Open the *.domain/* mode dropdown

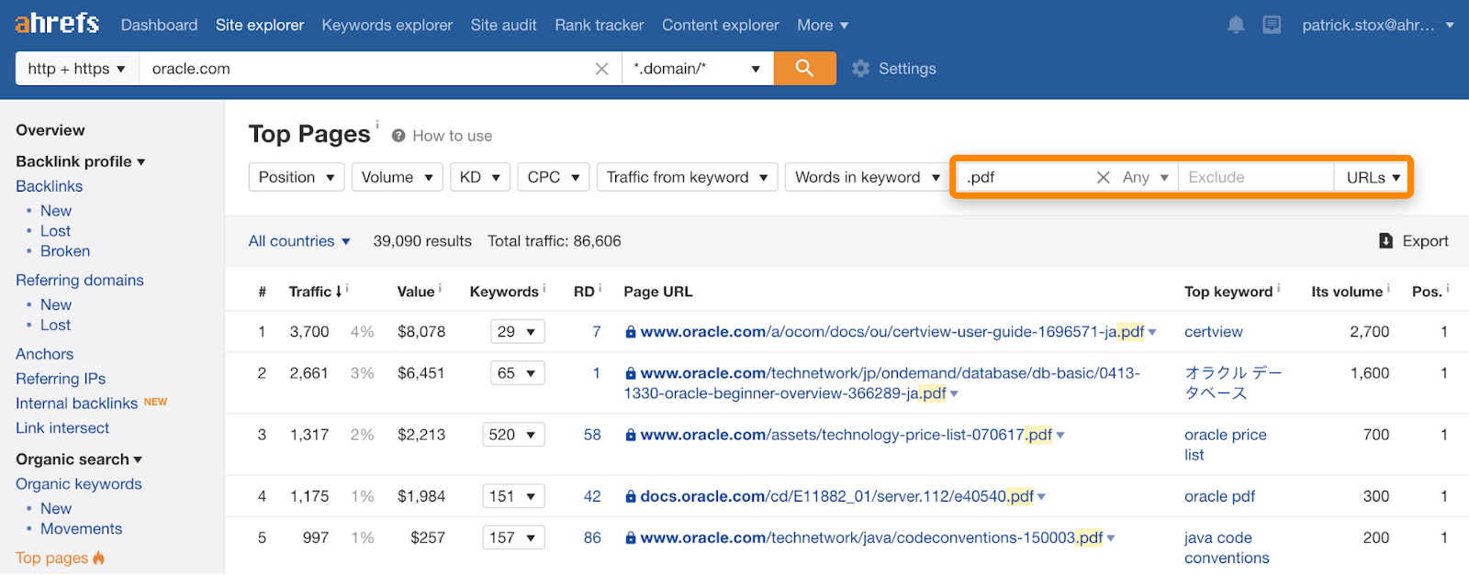697,69
